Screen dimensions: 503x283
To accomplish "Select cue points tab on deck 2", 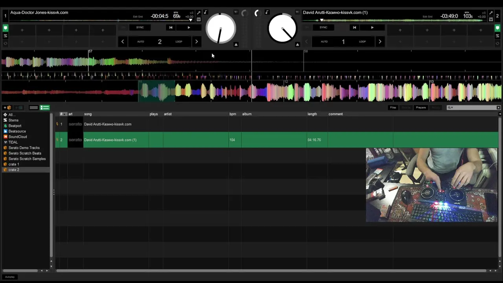I will pyautogui.click(x=497, y=28).
